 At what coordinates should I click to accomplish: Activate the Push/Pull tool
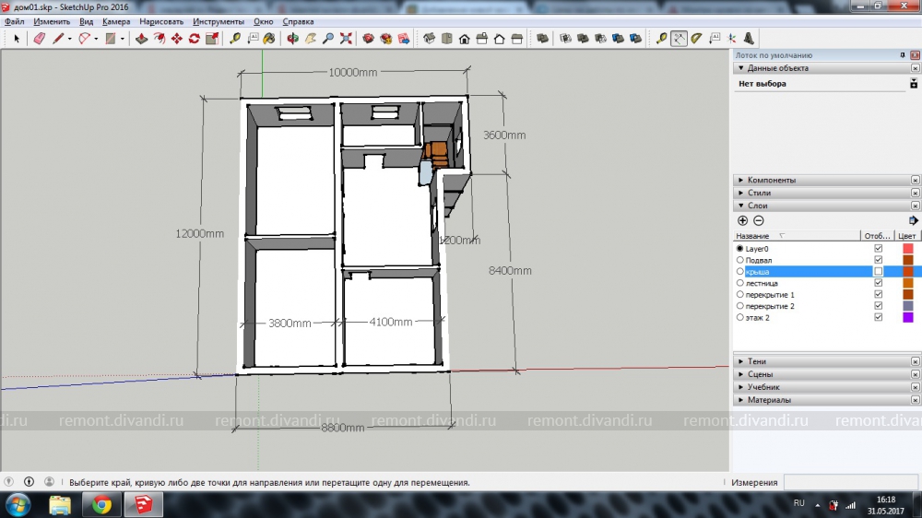pyautogui.click(x=141, y=39)
